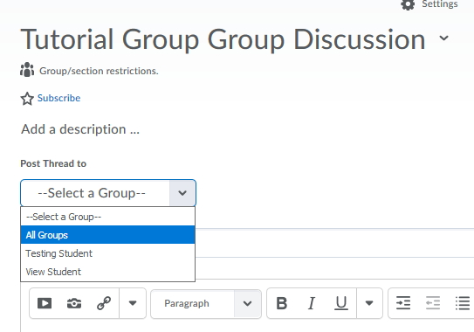The image size is (474, 332).
Task: Open the Paragraph format dropdown
Action: pyautogui.click(x=206, y=303)
